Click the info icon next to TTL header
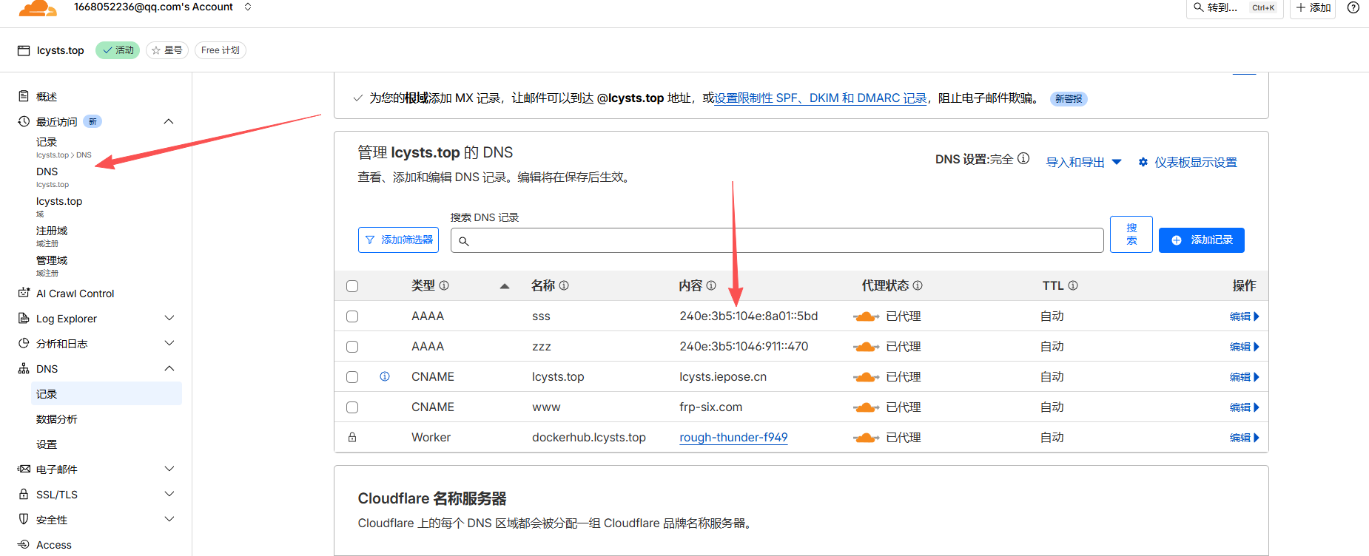The image size is (1369, 556). pos(1073,285)
